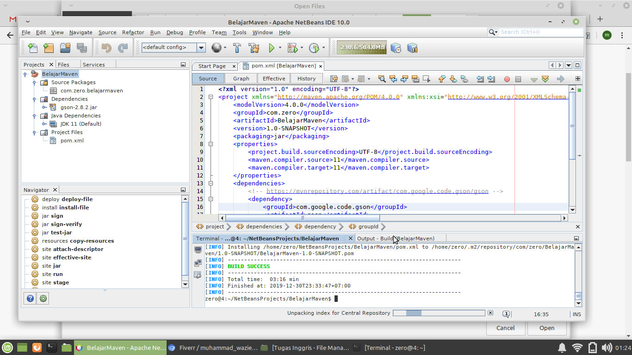Open Navigator help question-mark icon
632x355 pixels.
click(30, 299)
